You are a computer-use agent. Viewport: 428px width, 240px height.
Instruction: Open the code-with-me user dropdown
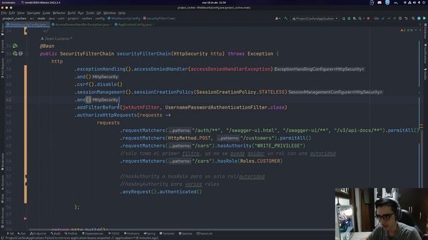click(278, 19)
